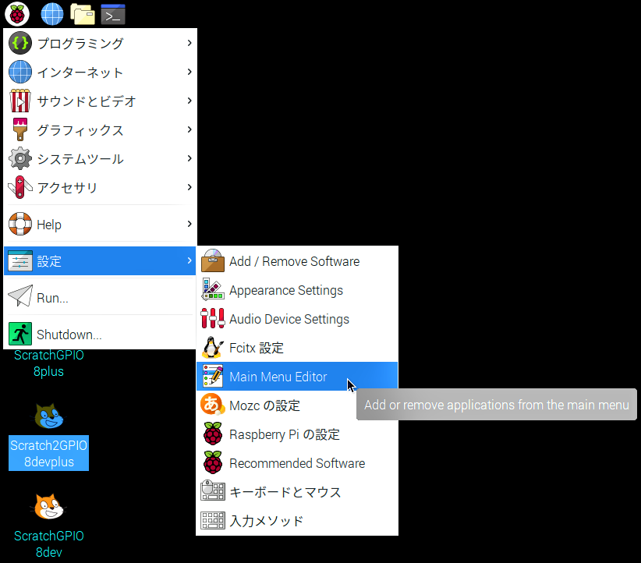The image size is (641, 563).
Task: Click the Help lifebuoy icon
Action: coord(20,224)
